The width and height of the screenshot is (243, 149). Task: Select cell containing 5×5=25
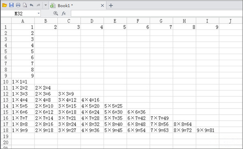(x=115, y=106)
